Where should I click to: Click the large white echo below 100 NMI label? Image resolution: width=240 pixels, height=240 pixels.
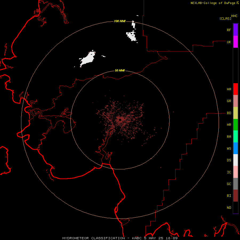[x=131, y=36]
